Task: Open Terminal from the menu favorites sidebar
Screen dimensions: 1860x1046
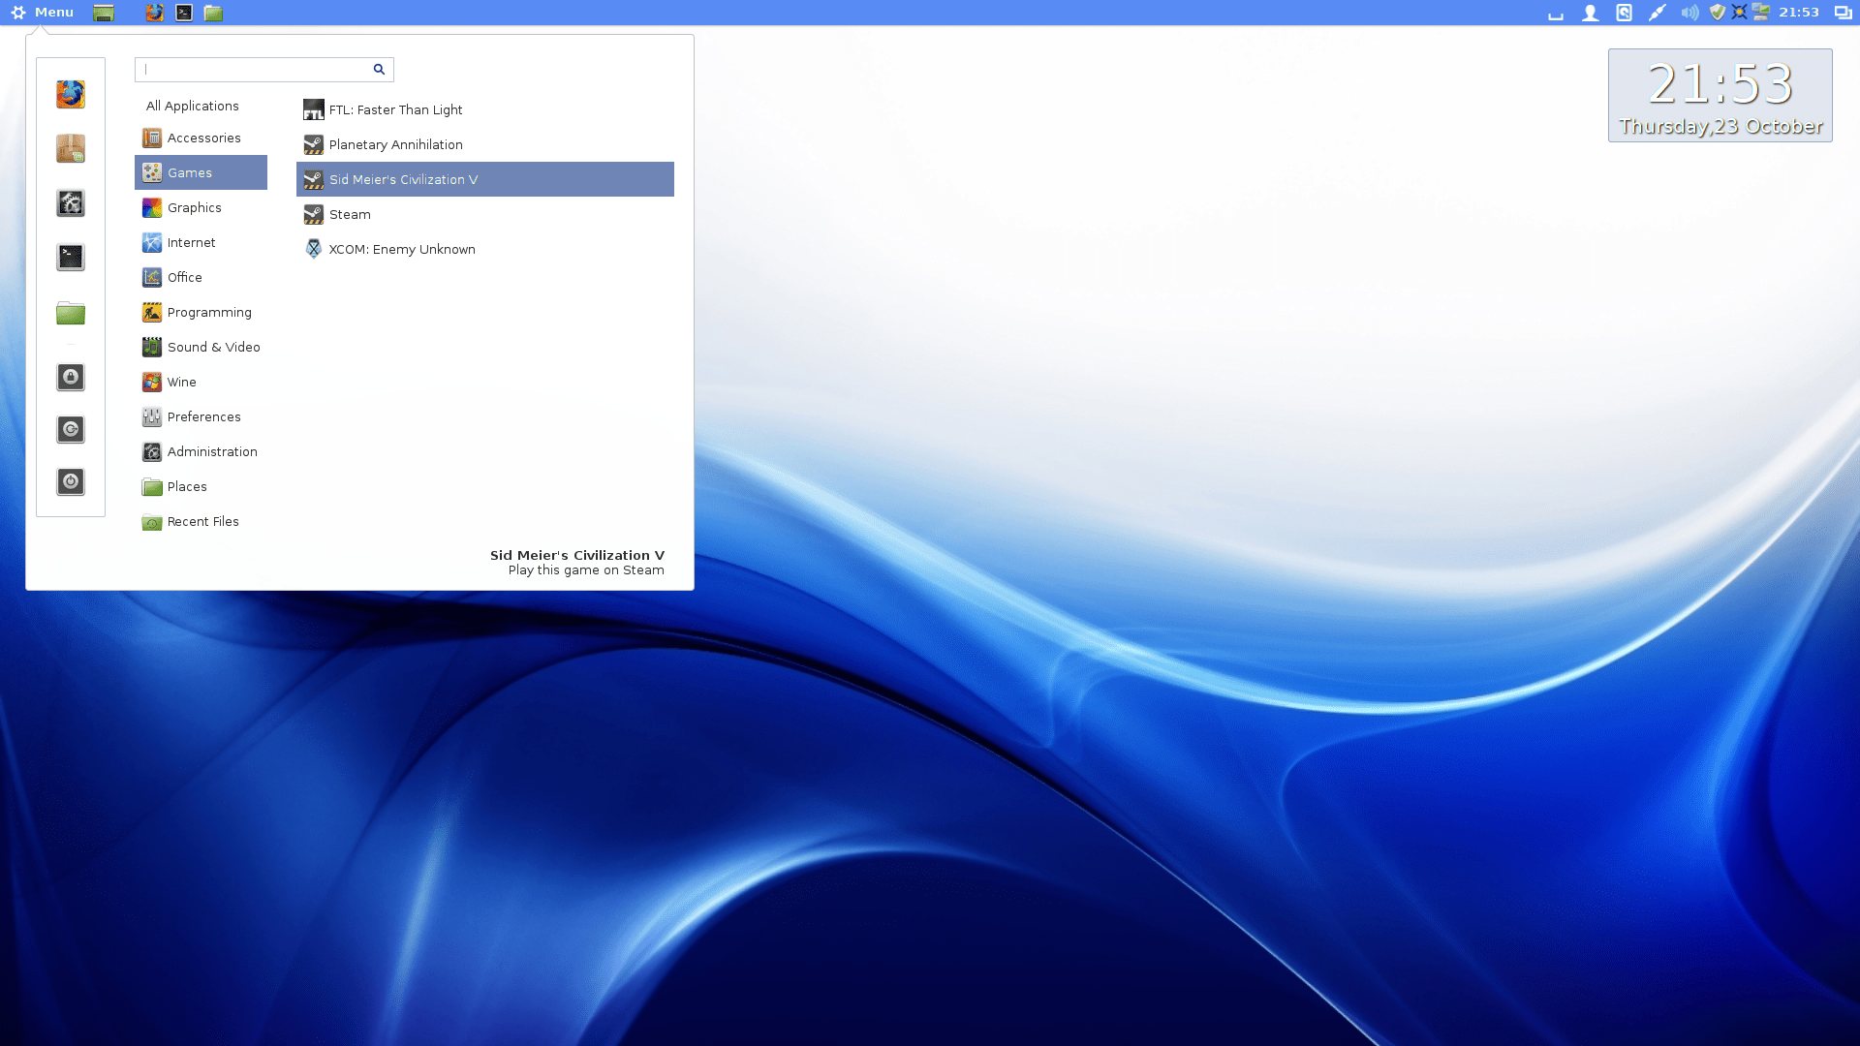Action: [71, 257]
